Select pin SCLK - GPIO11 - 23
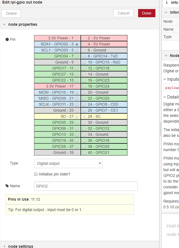 [77, 104]
